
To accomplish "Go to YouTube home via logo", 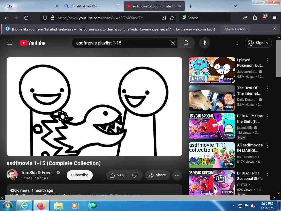I will (32, 43).
